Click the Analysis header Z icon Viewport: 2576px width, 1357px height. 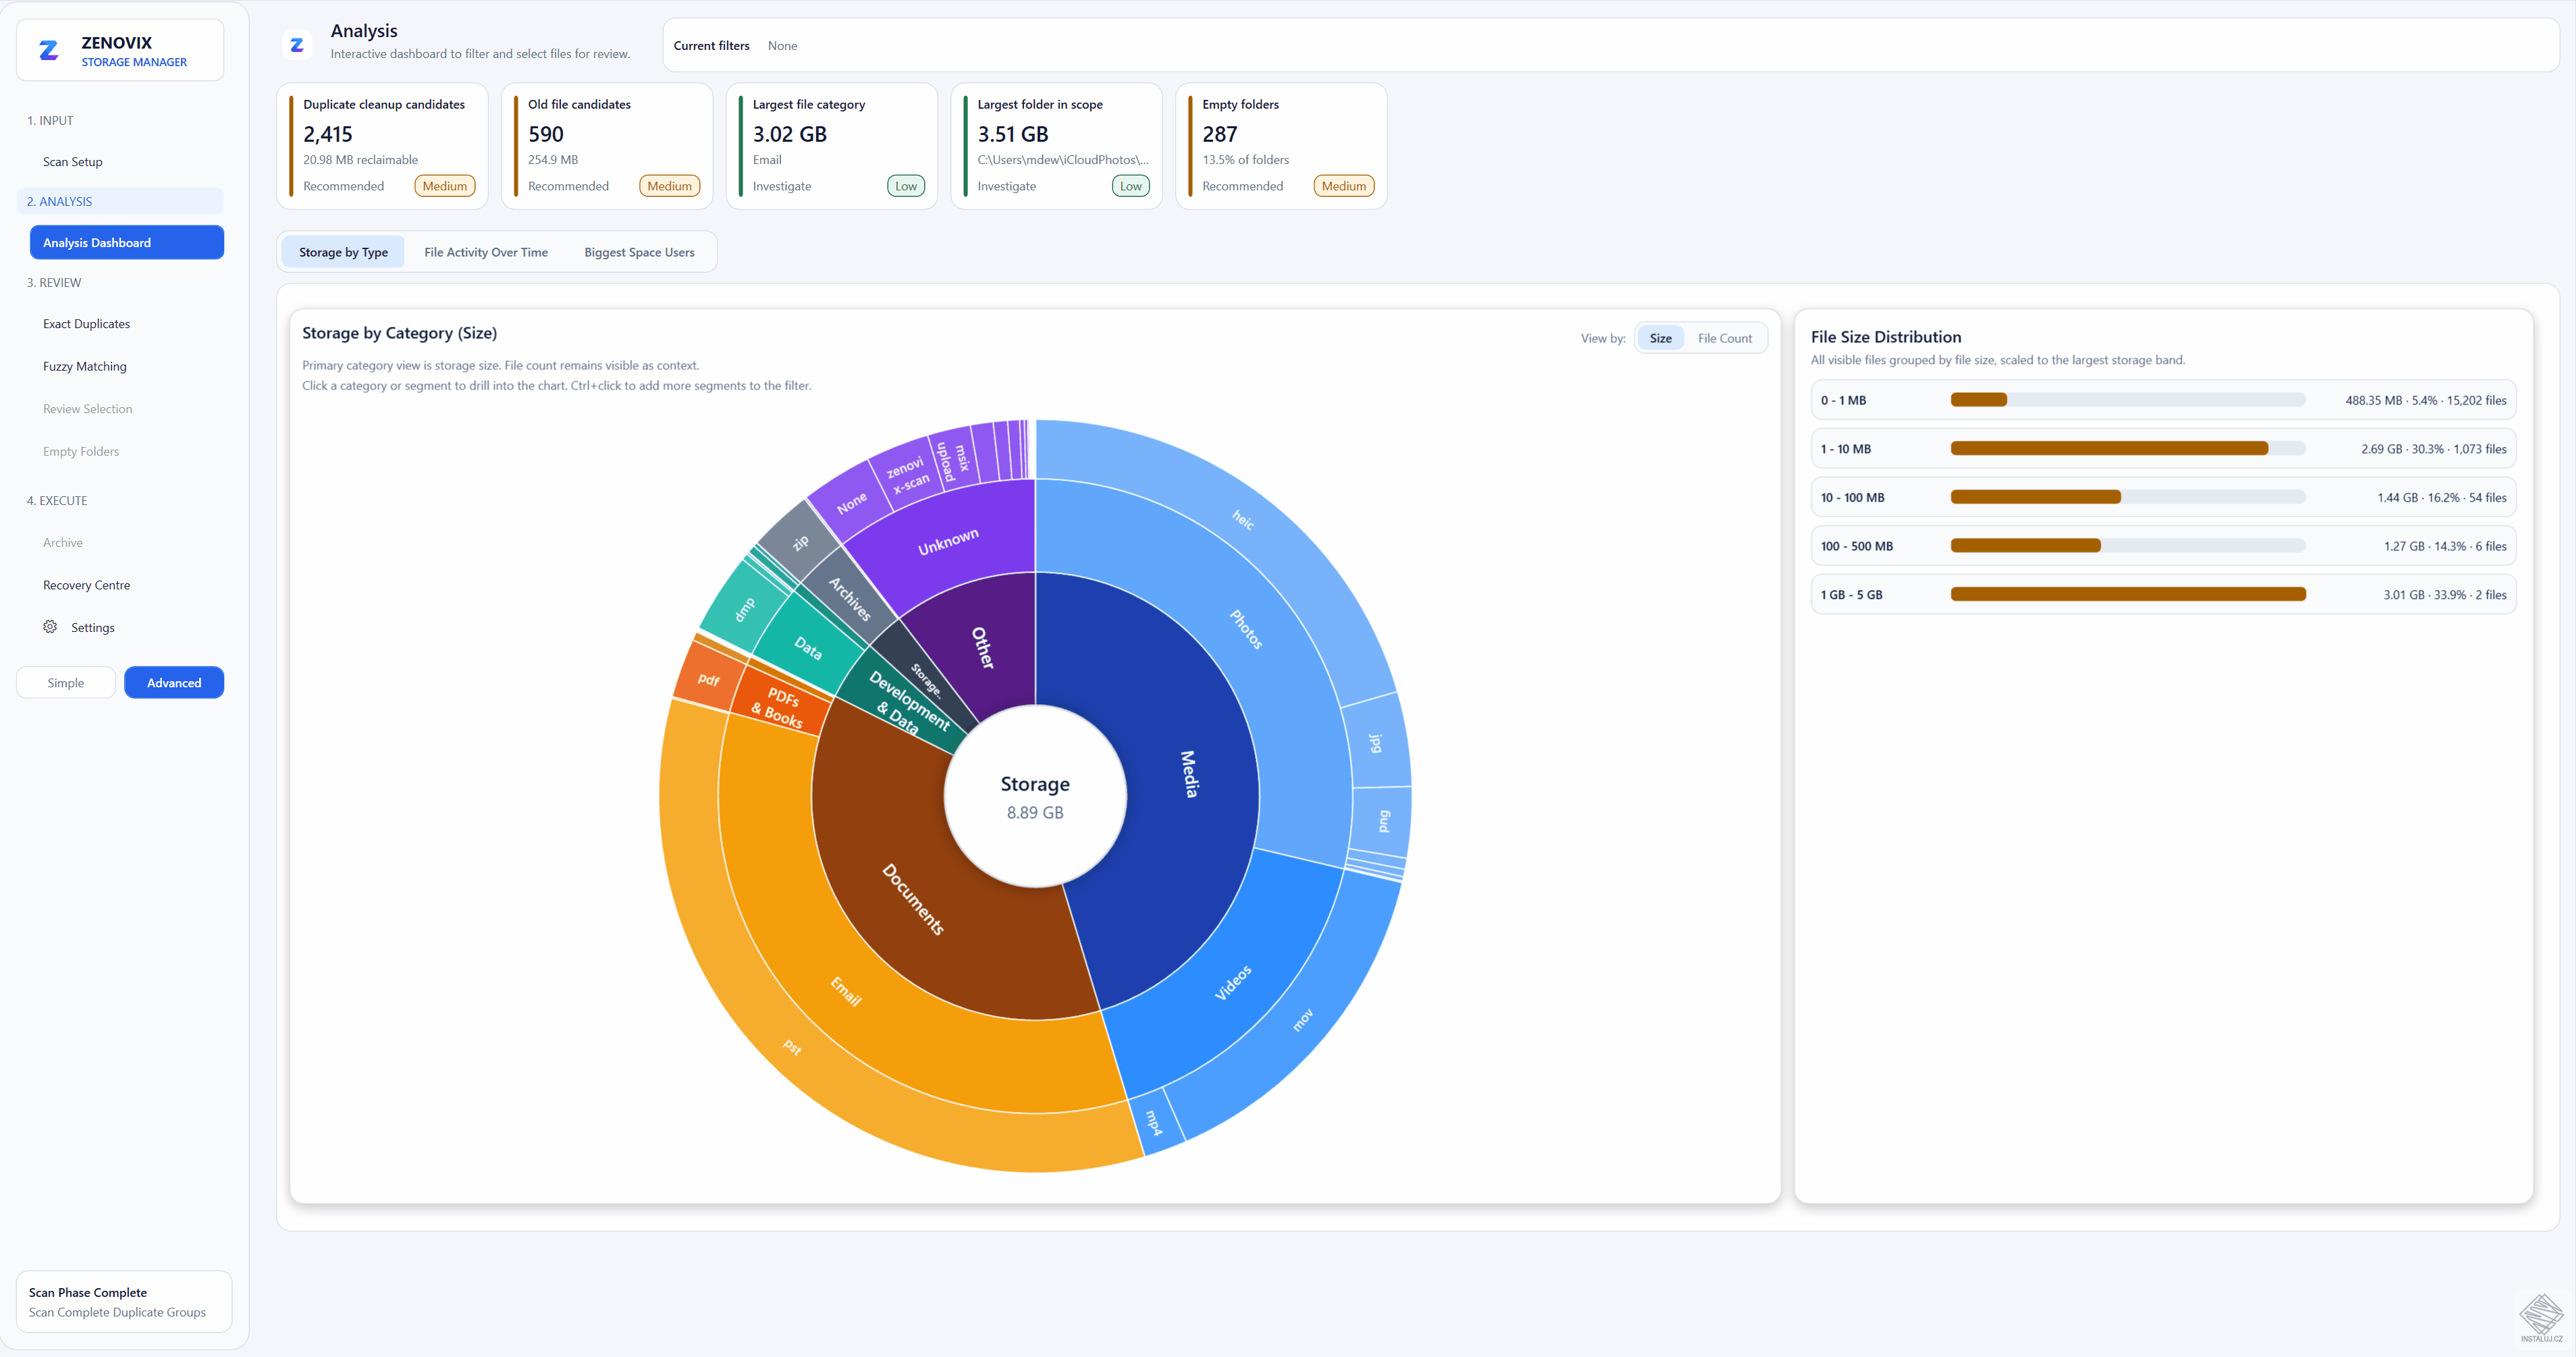(x=296, y=45)
